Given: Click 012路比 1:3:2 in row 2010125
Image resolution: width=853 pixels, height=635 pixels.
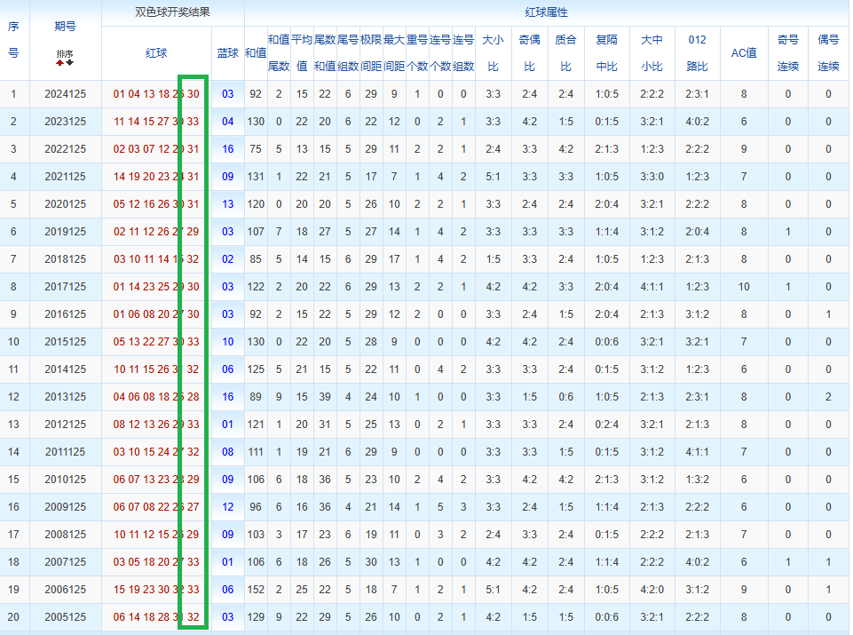Looking at the screenshot, I should [698, 480].
